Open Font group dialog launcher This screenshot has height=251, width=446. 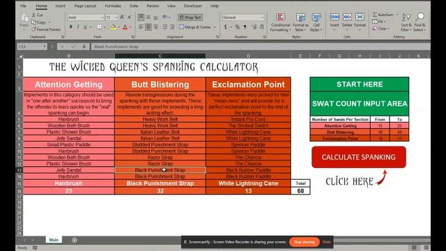[133, 37]
